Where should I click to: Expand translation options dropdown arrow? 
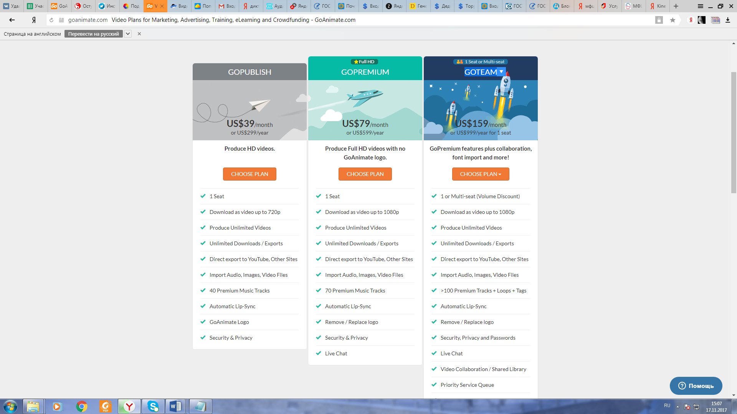click(x=128, y=34)
